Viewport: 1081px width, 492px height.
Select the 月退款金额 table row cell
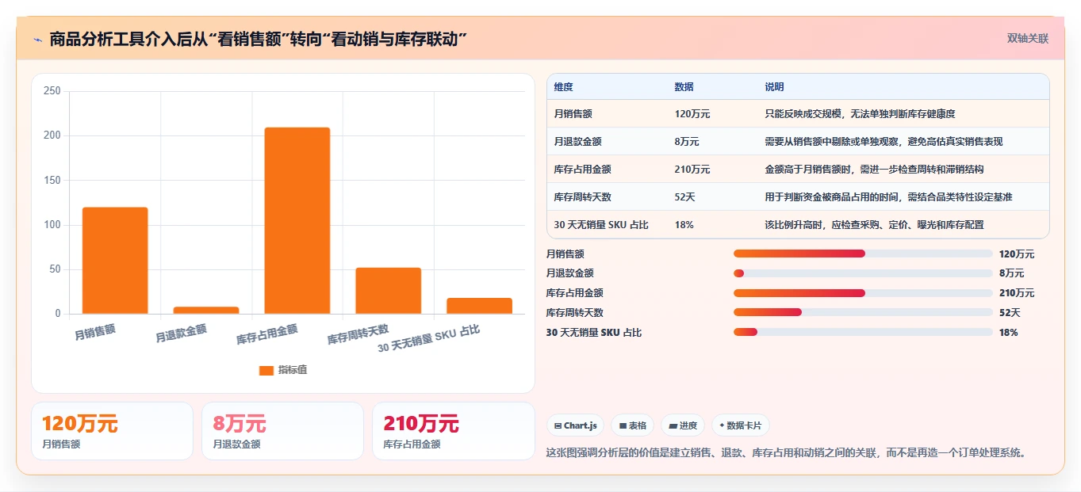tap(577, 142)
